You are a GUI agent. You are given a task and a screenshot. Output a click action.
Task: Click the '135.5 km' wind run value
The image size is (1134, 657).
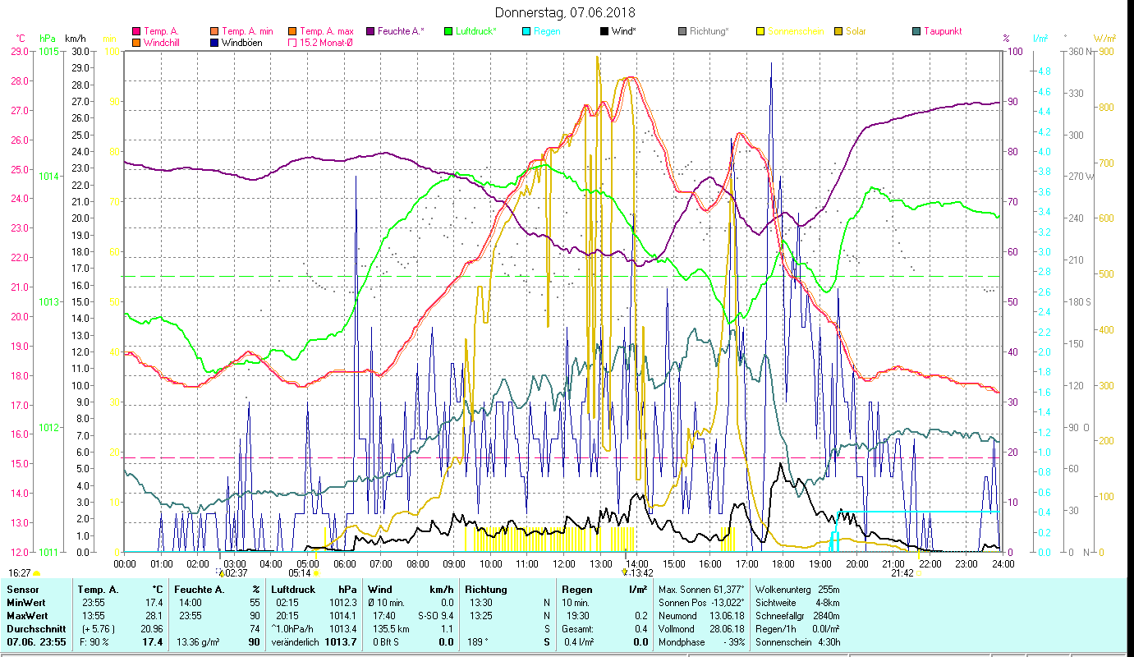pos(389,629)
